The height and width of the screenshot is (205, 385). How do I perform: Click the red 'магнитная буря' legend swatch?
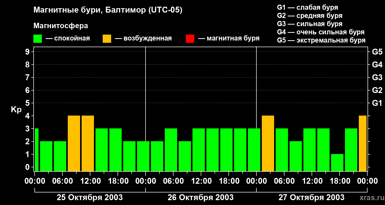click(190, 39)
